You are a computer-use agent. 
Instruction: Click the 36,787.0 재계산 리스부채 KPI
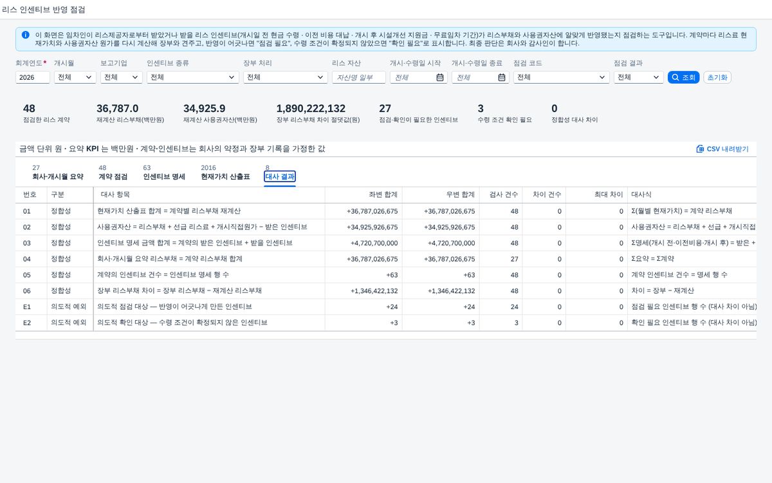pyautogui.click(x=130, y=113)
